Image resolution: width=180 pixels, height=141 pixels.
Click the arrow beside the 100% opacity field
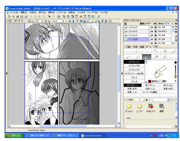(x=173, y=24)
